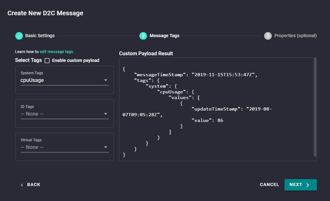Click the step 3 circle icon
Image resolution: width=330 pixels, height=201 pixels.
268,36
